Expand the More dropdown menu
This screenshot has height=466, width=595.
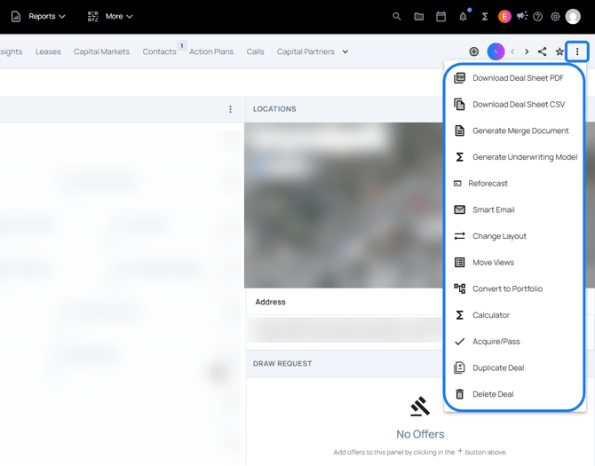[110, 17]
